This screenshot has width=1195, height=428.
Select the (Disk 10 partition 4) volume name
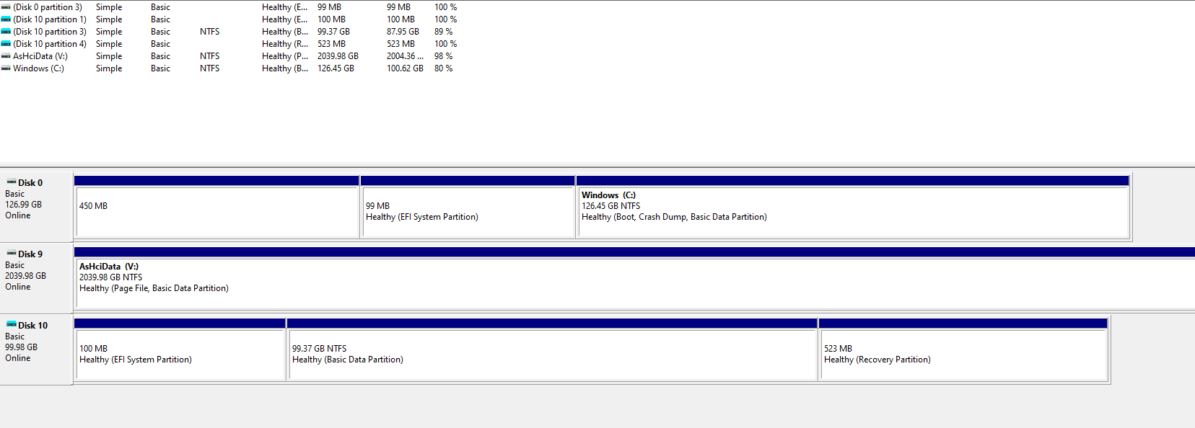[x=50, y=44]
